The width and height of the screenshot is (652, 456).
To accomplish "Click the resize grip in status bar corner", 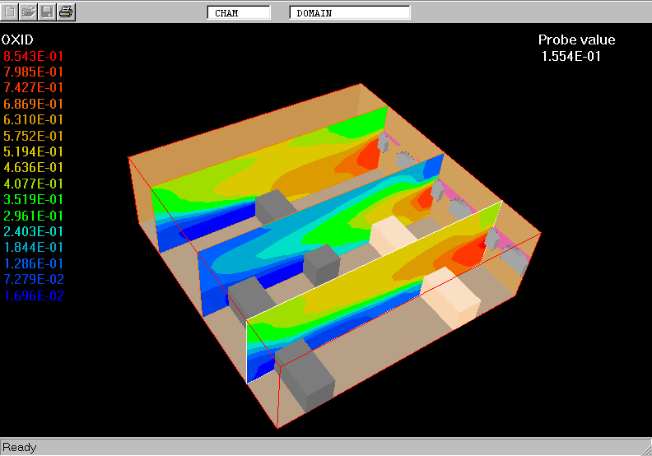I will pos(645,449).
